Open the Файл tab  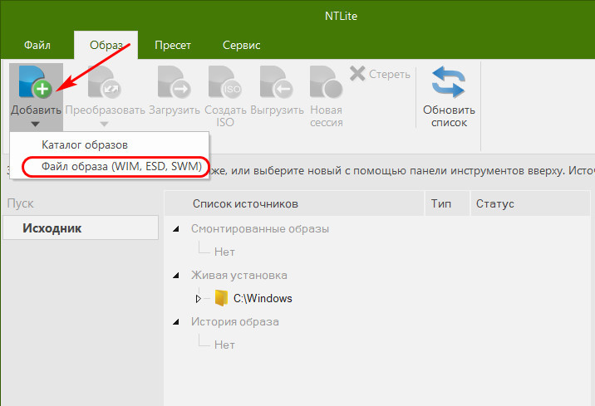37,45
